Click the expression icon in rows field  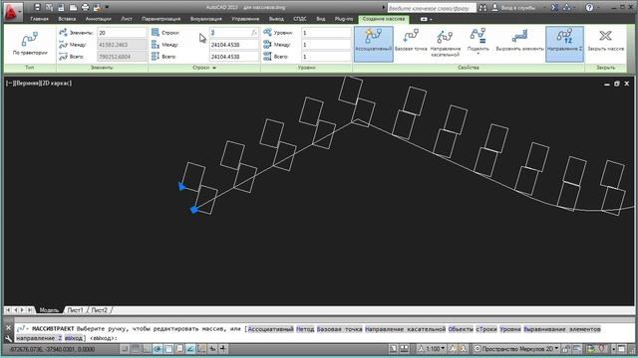point(254,33)
